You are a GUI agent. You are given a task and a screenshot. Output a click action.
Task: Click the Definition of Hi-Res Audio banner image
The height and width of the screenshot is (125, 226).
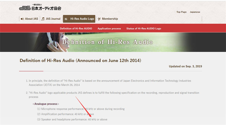click(113, 42)
